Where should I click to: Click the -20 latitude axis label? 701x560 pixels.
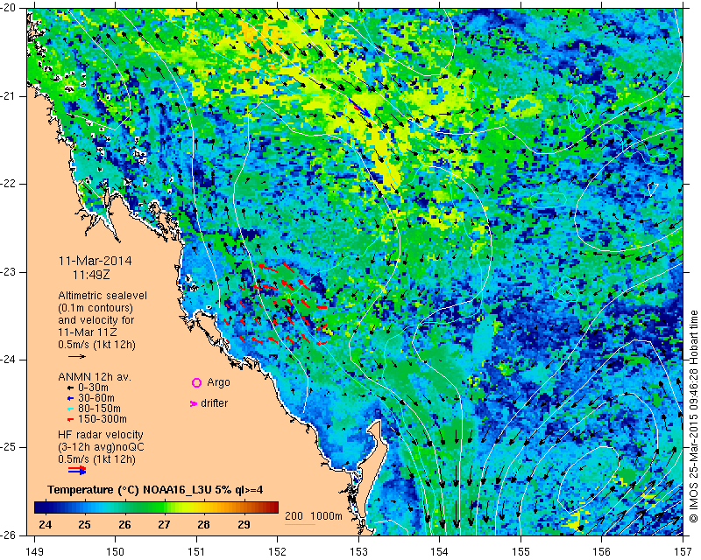pyautogui.click(x=9, y=8)
